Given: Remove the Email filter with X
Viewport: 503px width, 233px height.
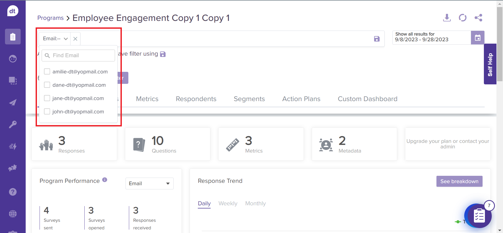Looking at the screenshot, I should coord(75,39).
